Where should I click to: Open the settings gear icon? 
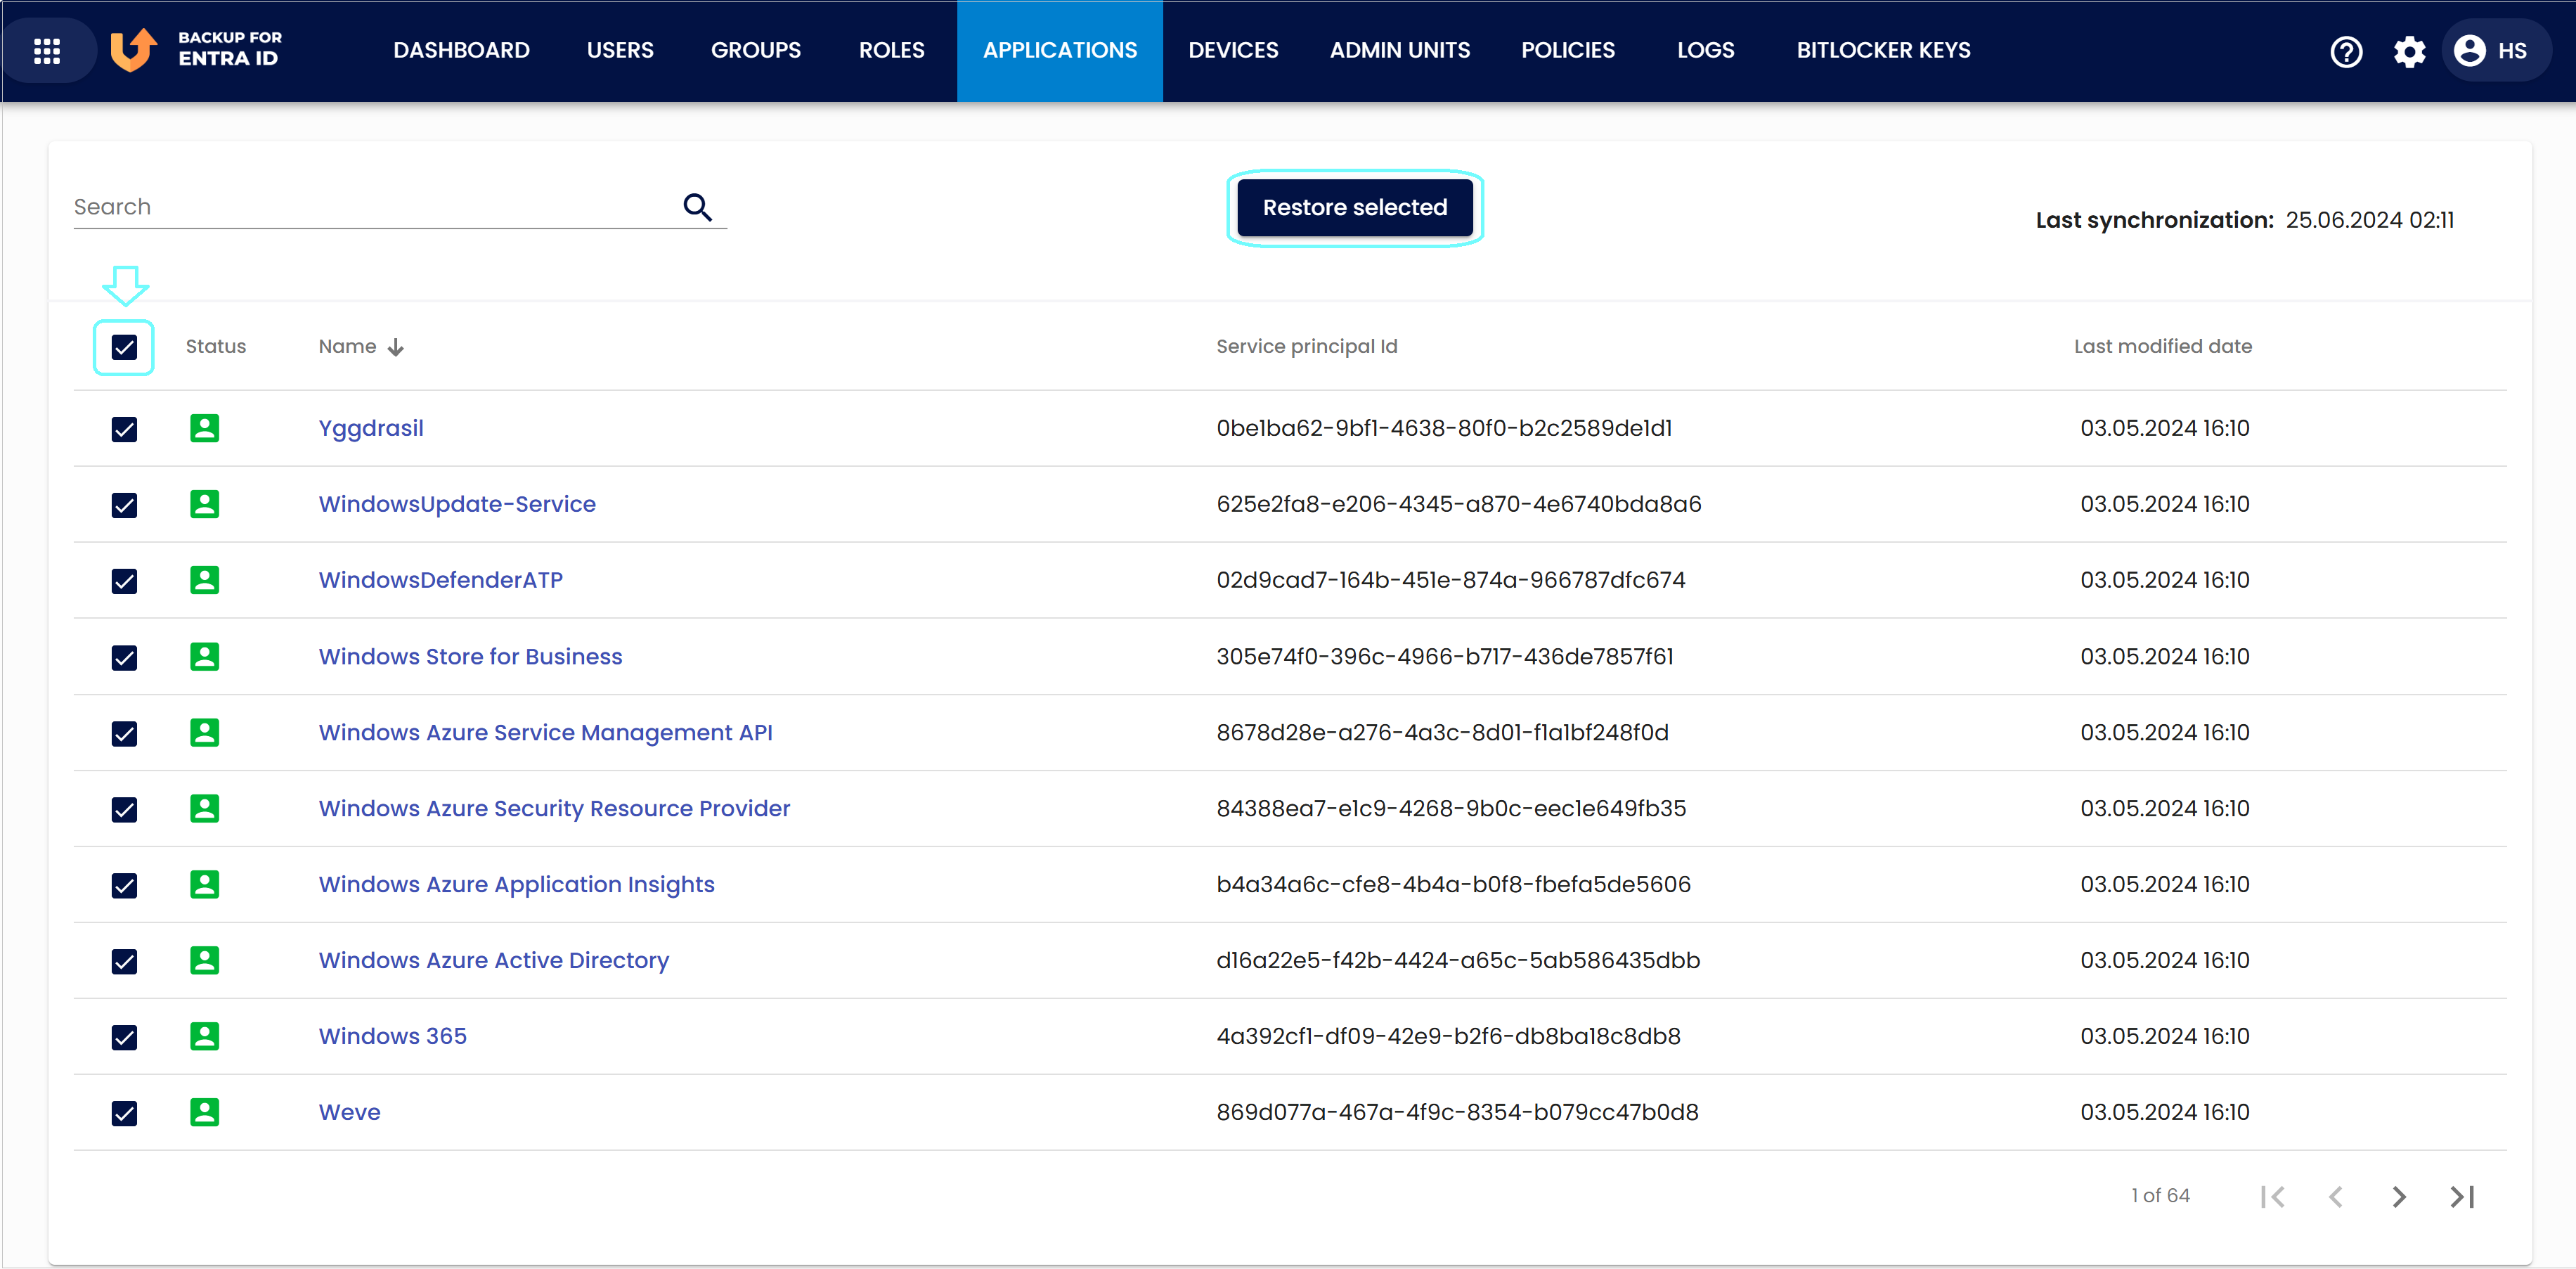click(x=2409, y=51)
